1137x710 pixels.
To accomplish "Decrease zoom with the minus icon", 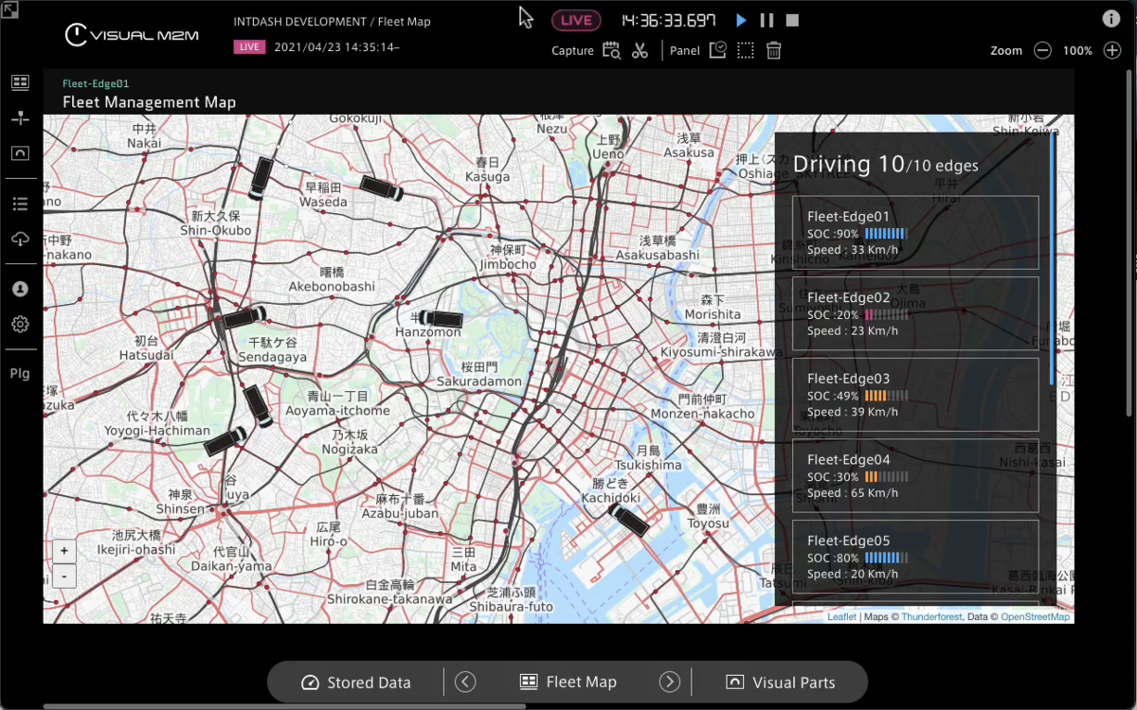I will 1042,50.
